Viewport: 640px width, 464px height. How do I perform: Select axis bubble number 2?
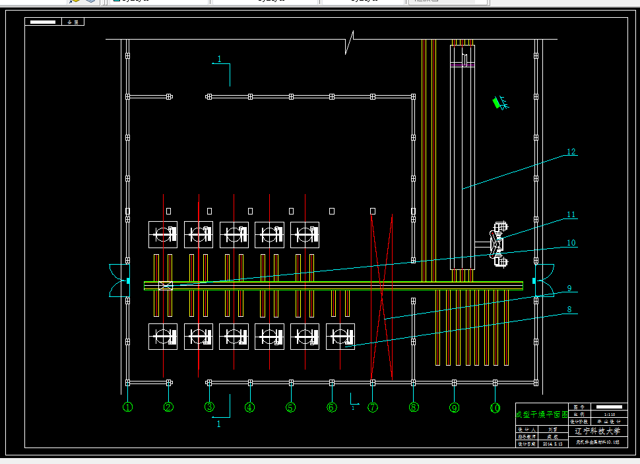pos(168,407)
